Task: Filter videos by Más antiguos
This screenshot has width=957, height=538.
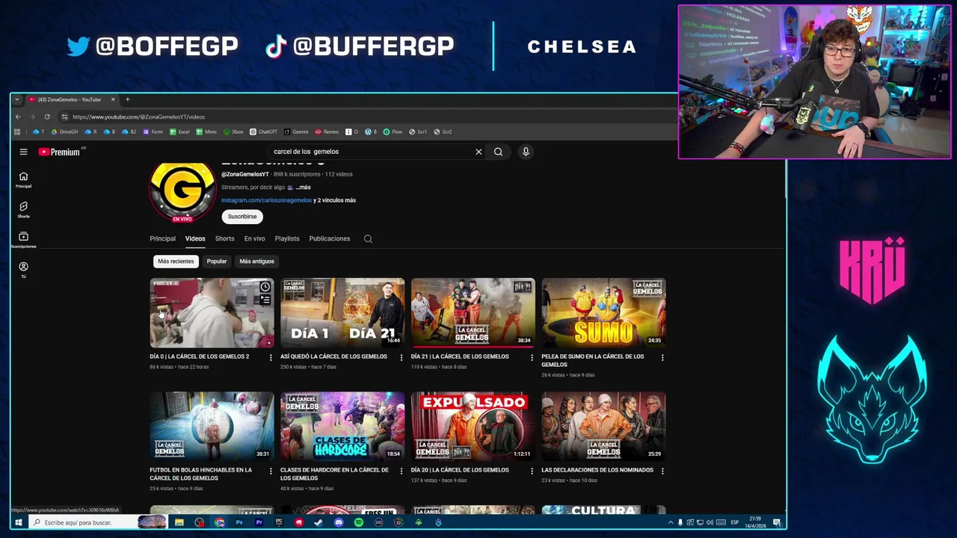Action: coord(256,262)
